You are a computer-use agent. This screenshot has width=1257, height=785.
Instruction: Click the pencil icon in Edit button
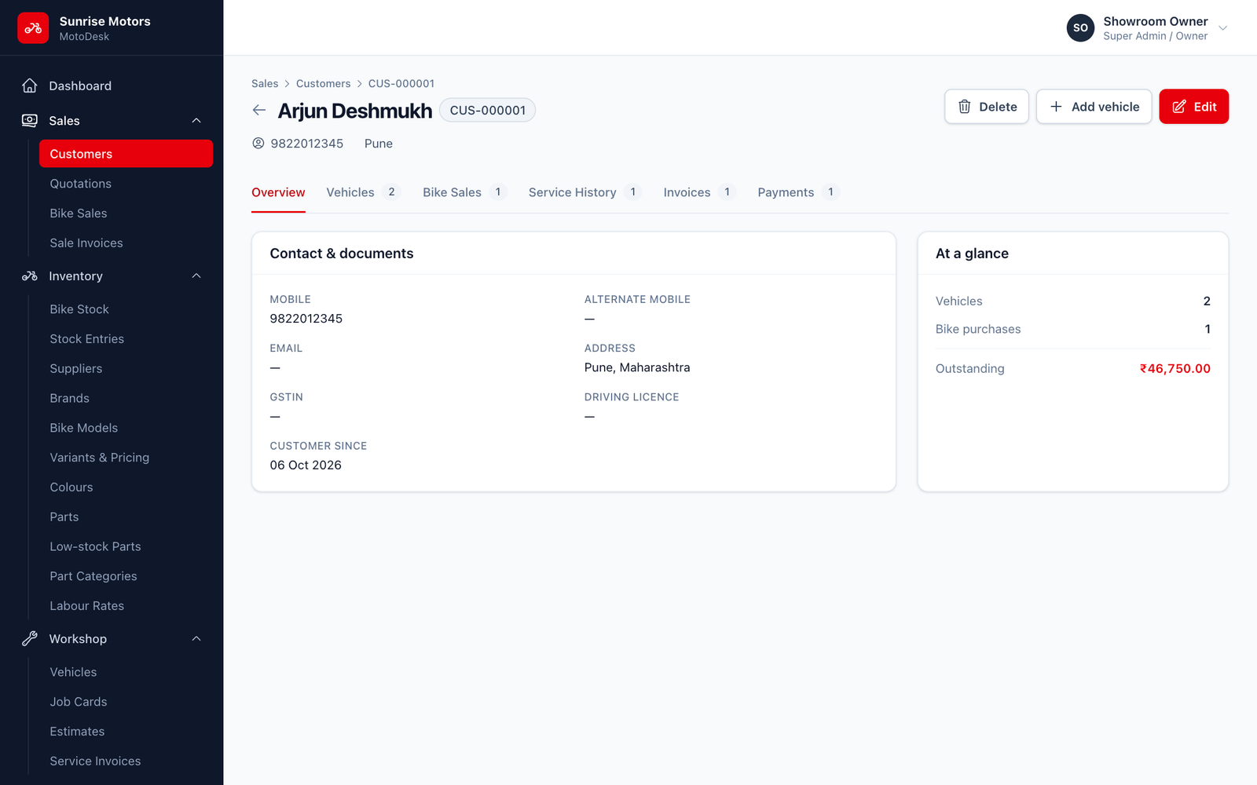pos(1179,107)
